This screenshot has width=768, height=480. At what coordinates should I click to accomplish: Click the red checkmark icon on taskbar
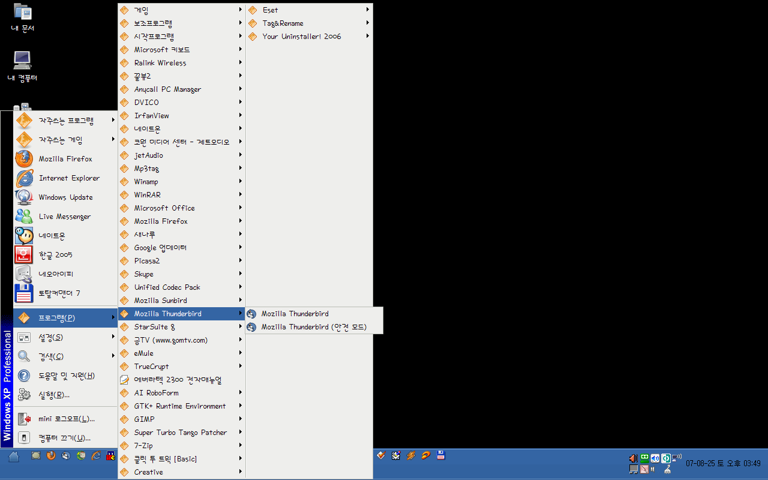[380, 455]
